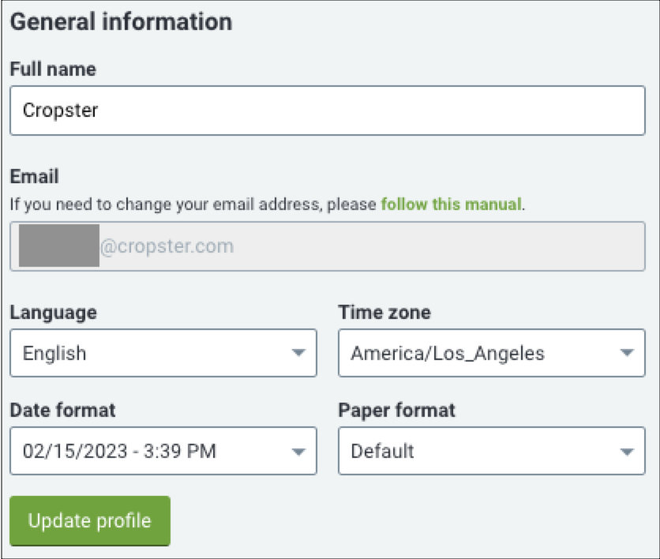Image resolution: width=660 pixels, height=559 pixels.
Task: Click the Update profile button
Action: pos(90,520)
